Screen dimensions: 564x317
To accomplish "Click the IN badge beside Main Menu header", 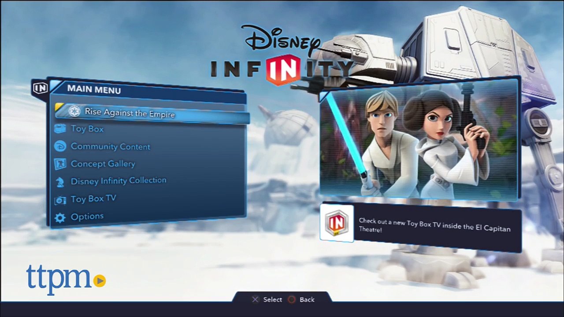I will coord(40,88).
